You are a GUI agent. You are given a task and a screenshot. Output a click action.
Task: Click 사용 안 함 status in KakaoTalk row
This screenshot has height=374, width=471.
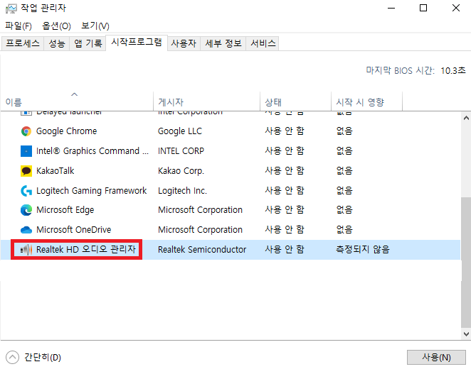click(x=285, y=171)
